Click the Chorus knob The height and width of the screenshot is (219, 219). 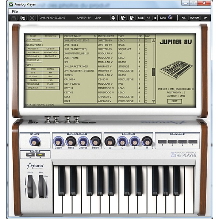83,142
